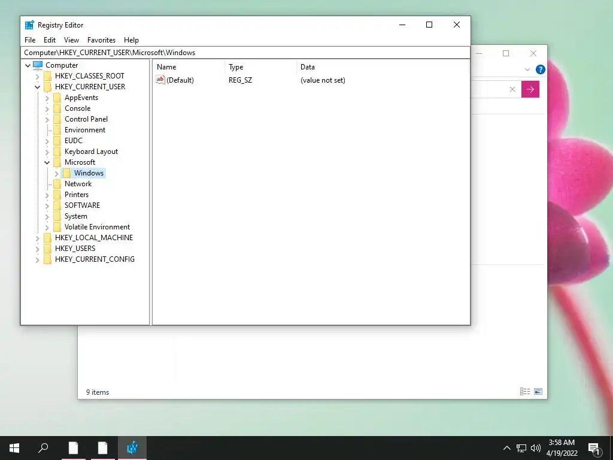This screenshot has width=613, height=460.
Task: Click the Volatile Environment folder icon
Action: click(57, 227)
